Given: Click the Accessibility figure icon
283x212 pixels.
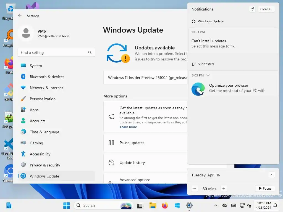Looking at the screenshot, I should [x=23, y=154].
